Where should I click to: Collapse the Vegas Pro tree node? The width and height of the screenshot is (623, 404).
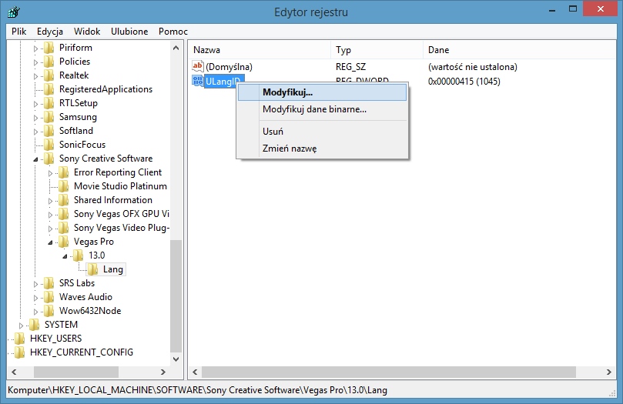point(51,242)
